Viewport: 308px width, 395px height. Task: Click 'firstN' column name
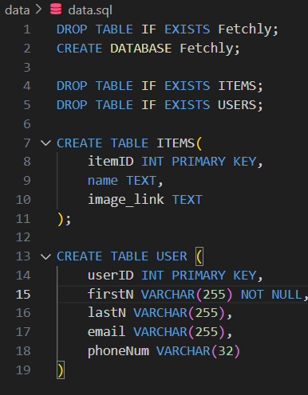(x=111, y=294)
